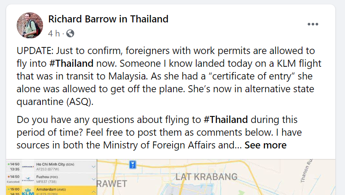The width and height of the screenshot is (345, 195).
Task: Select the Amsterdam KL875 flight entry
Action: (51, 190)
